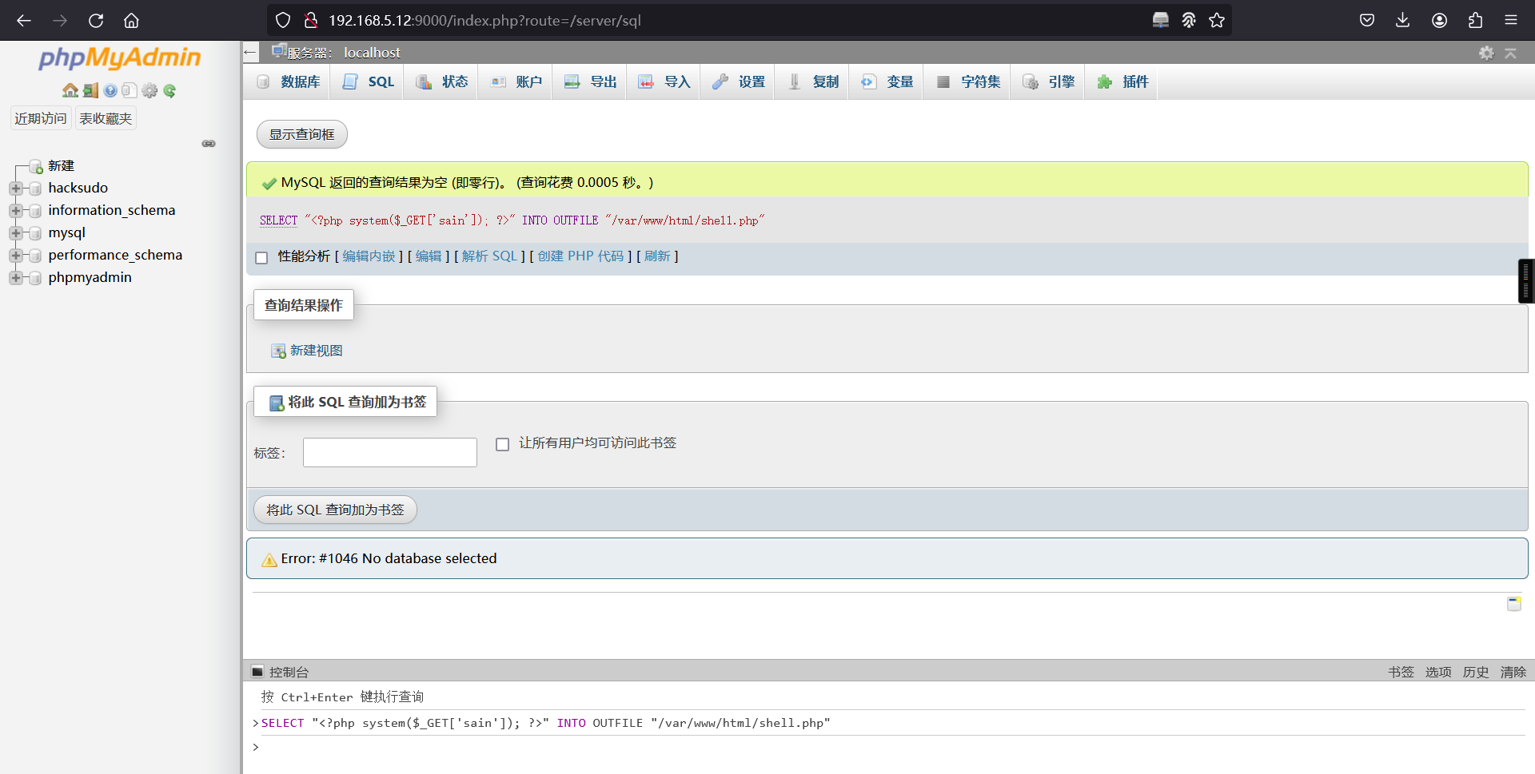Open the browser hamburger menu

coord(1511,20)
